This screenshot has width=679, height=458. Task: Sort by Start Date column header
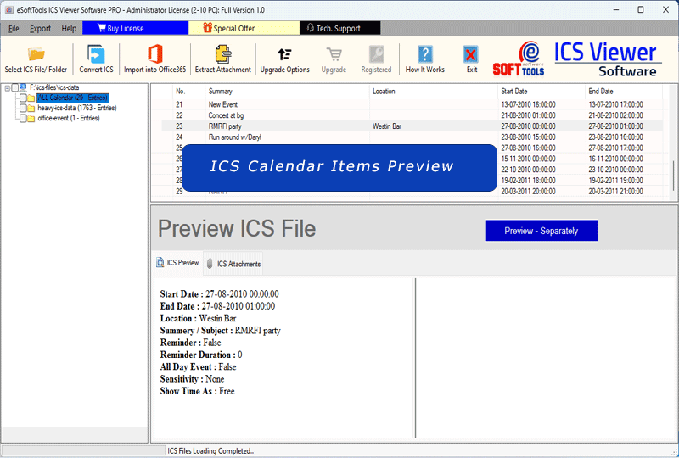click(x=542, y=92)
